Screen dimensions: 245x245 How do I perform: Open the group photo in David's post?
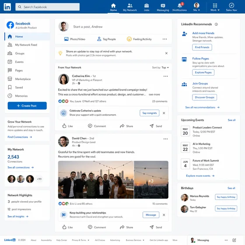click(x=96, y=180)
